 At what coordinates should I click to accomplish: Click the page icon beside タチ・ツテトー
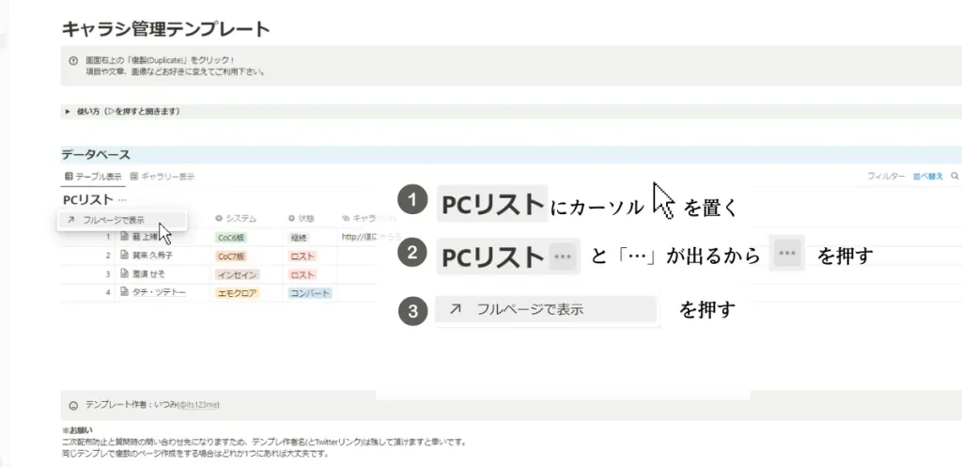[125, 293]
